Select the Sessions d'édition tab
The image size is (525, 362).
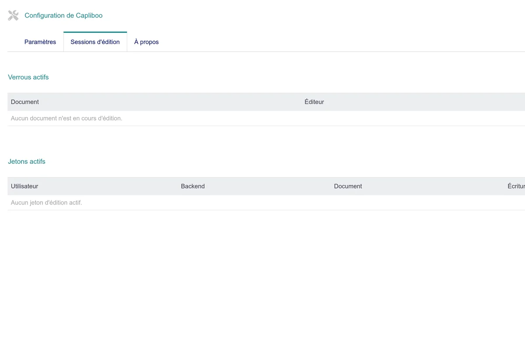95,42
